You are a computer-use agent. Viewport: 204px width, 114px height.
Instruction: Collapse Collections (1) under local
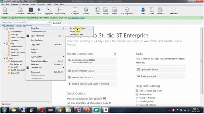pos(7,61)
